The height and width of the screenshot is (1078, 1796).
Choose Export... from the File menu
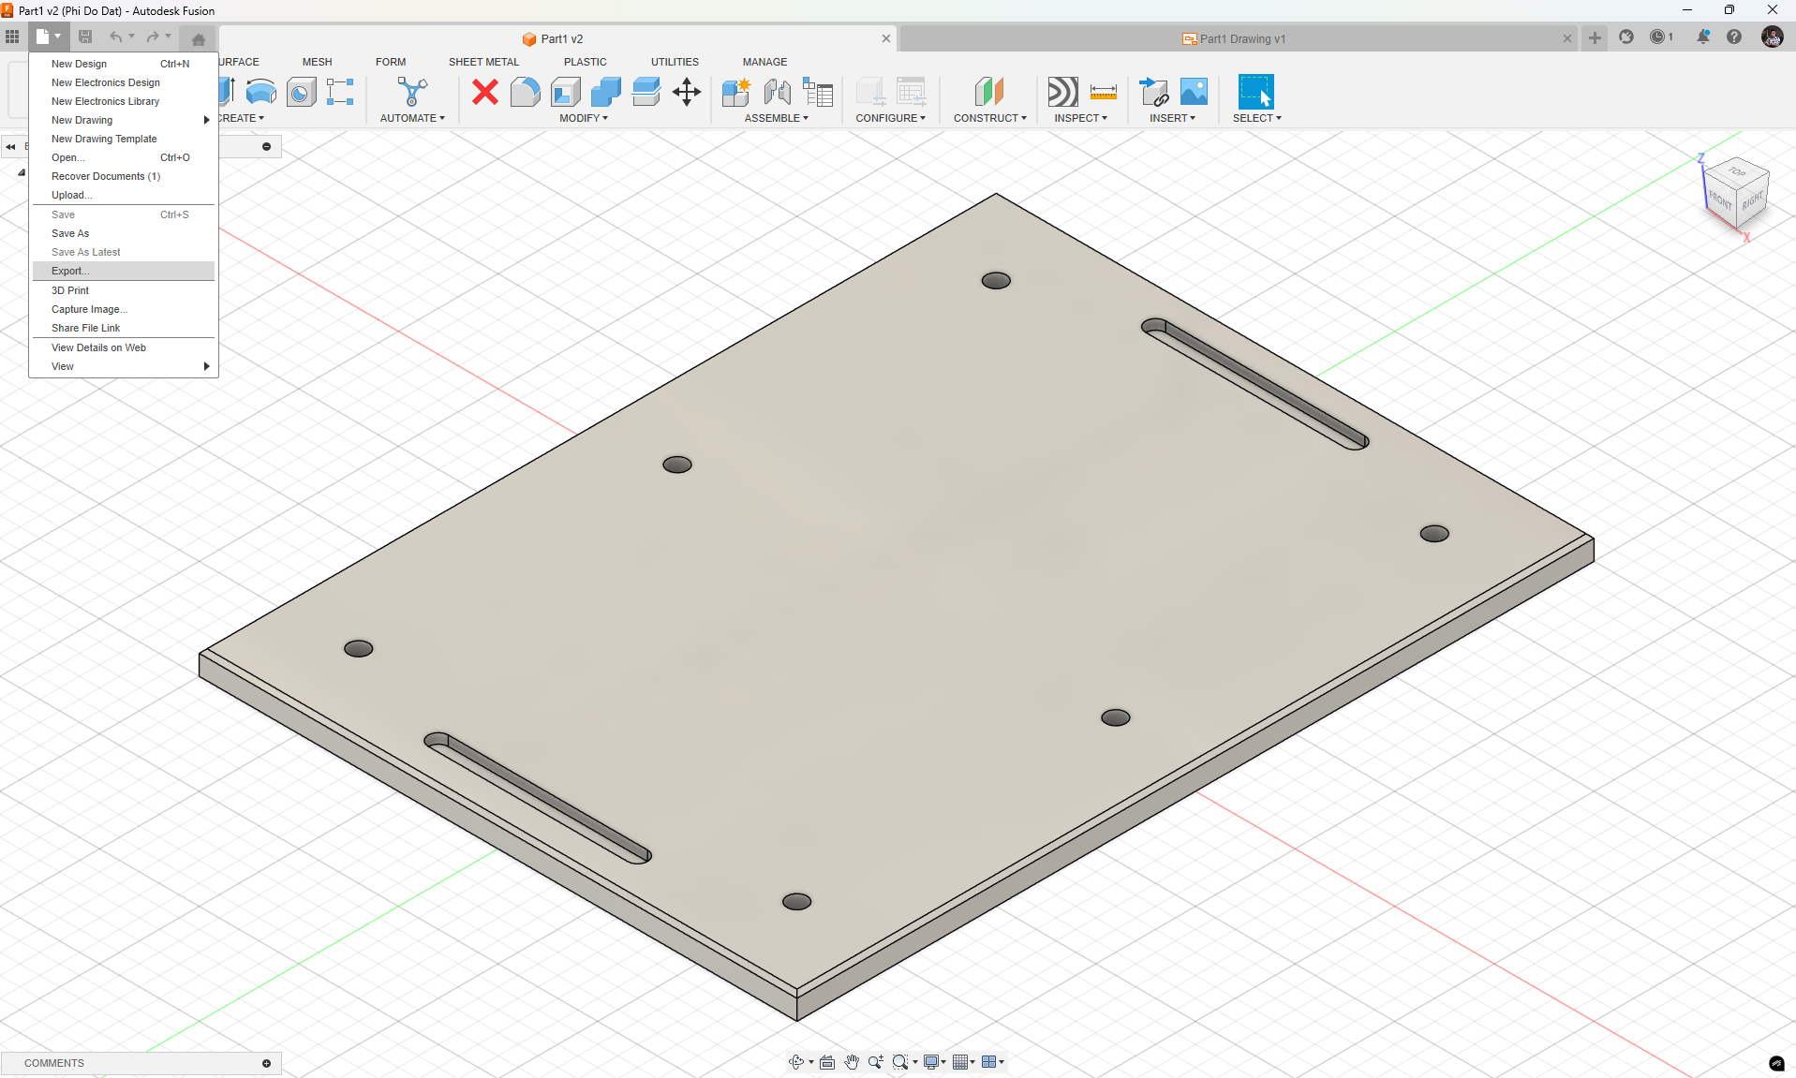tap(124, 271)
